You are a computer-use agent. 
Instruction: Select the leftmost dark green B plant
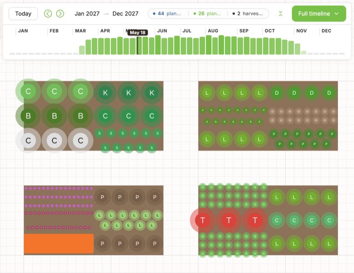[x=28, y=116]
